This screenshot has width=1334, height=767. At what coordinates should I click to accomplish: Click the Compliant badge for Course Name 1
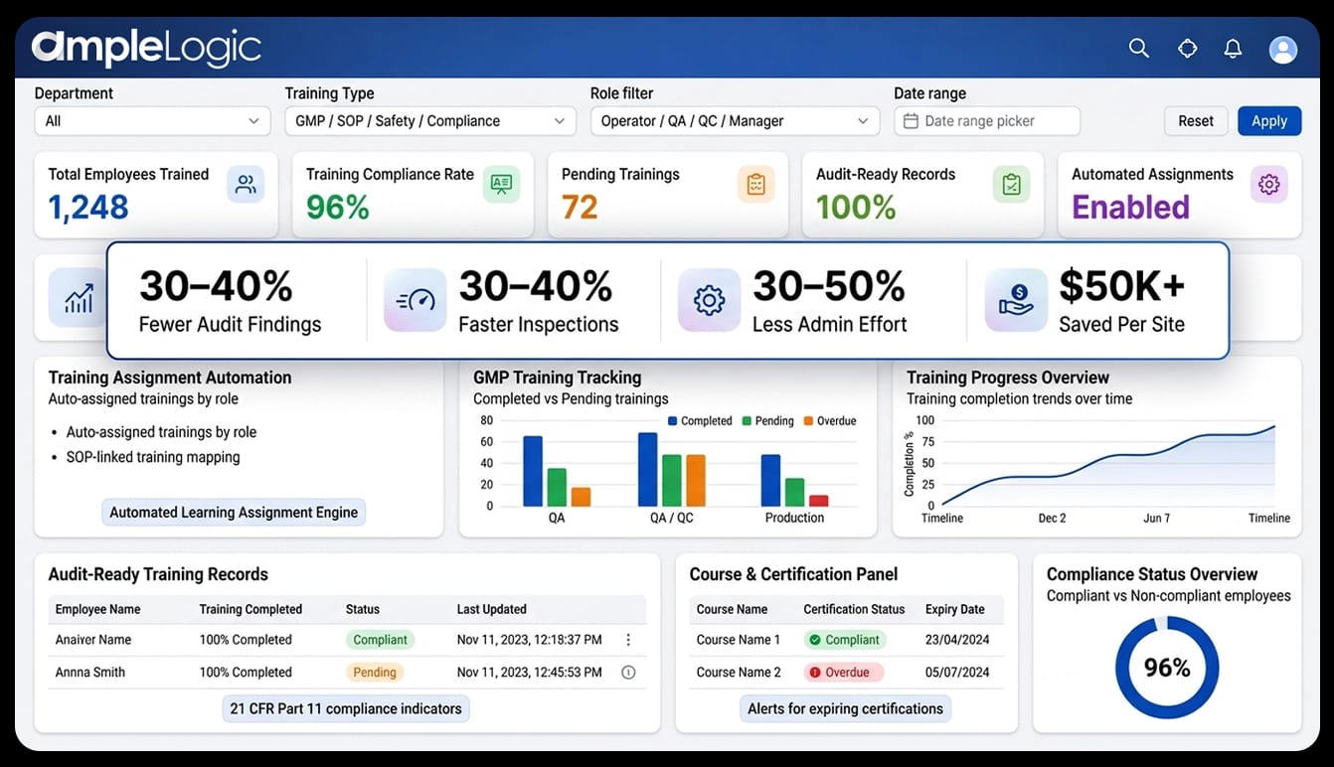click(x=844, y=640)
